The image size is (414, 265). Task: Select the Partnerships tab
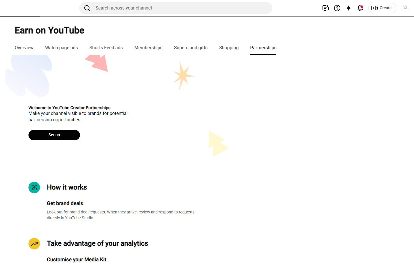[x=263, y=48]
